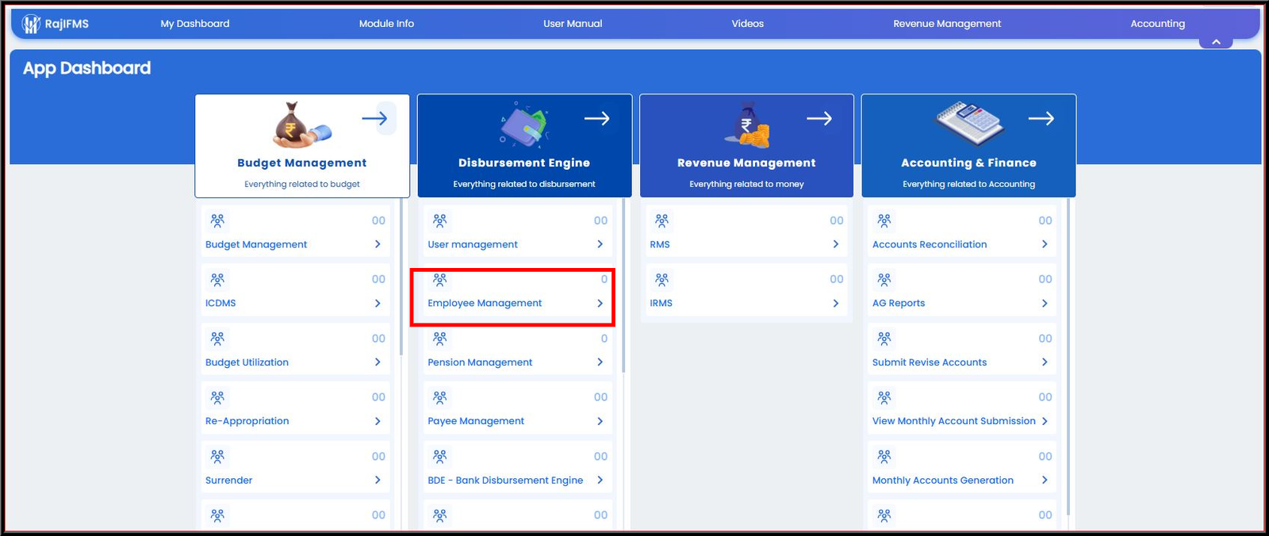Image resolution: width=1269 pixels, height=536 pixels.
Task: Click chevron beside AG Reports
Action: tap(1045, 303)
